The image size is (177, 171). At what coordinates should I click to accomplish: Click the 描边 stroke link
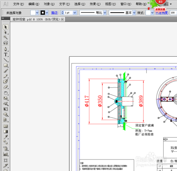click(x=55, y=13)
